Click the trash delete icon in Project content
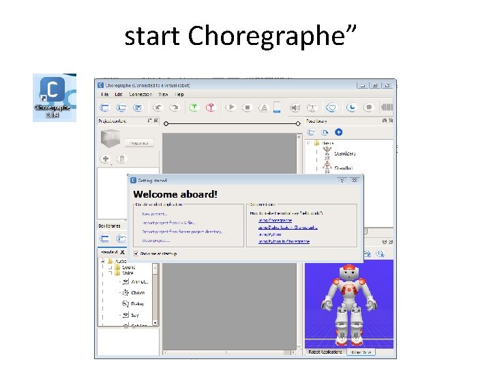This screenshot has width=491, height=368. pyautogui.click(x=122, y=159)
